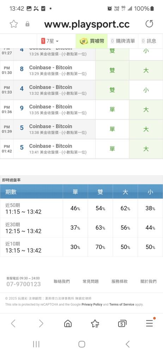Reload the page with the refresh icon
This screenshot has height=354, width=163.
(149, 24)
